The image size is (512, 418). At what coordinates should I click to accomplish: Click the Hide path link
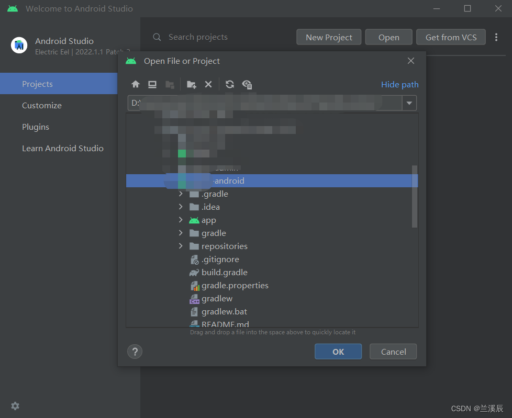pos(399,85)
